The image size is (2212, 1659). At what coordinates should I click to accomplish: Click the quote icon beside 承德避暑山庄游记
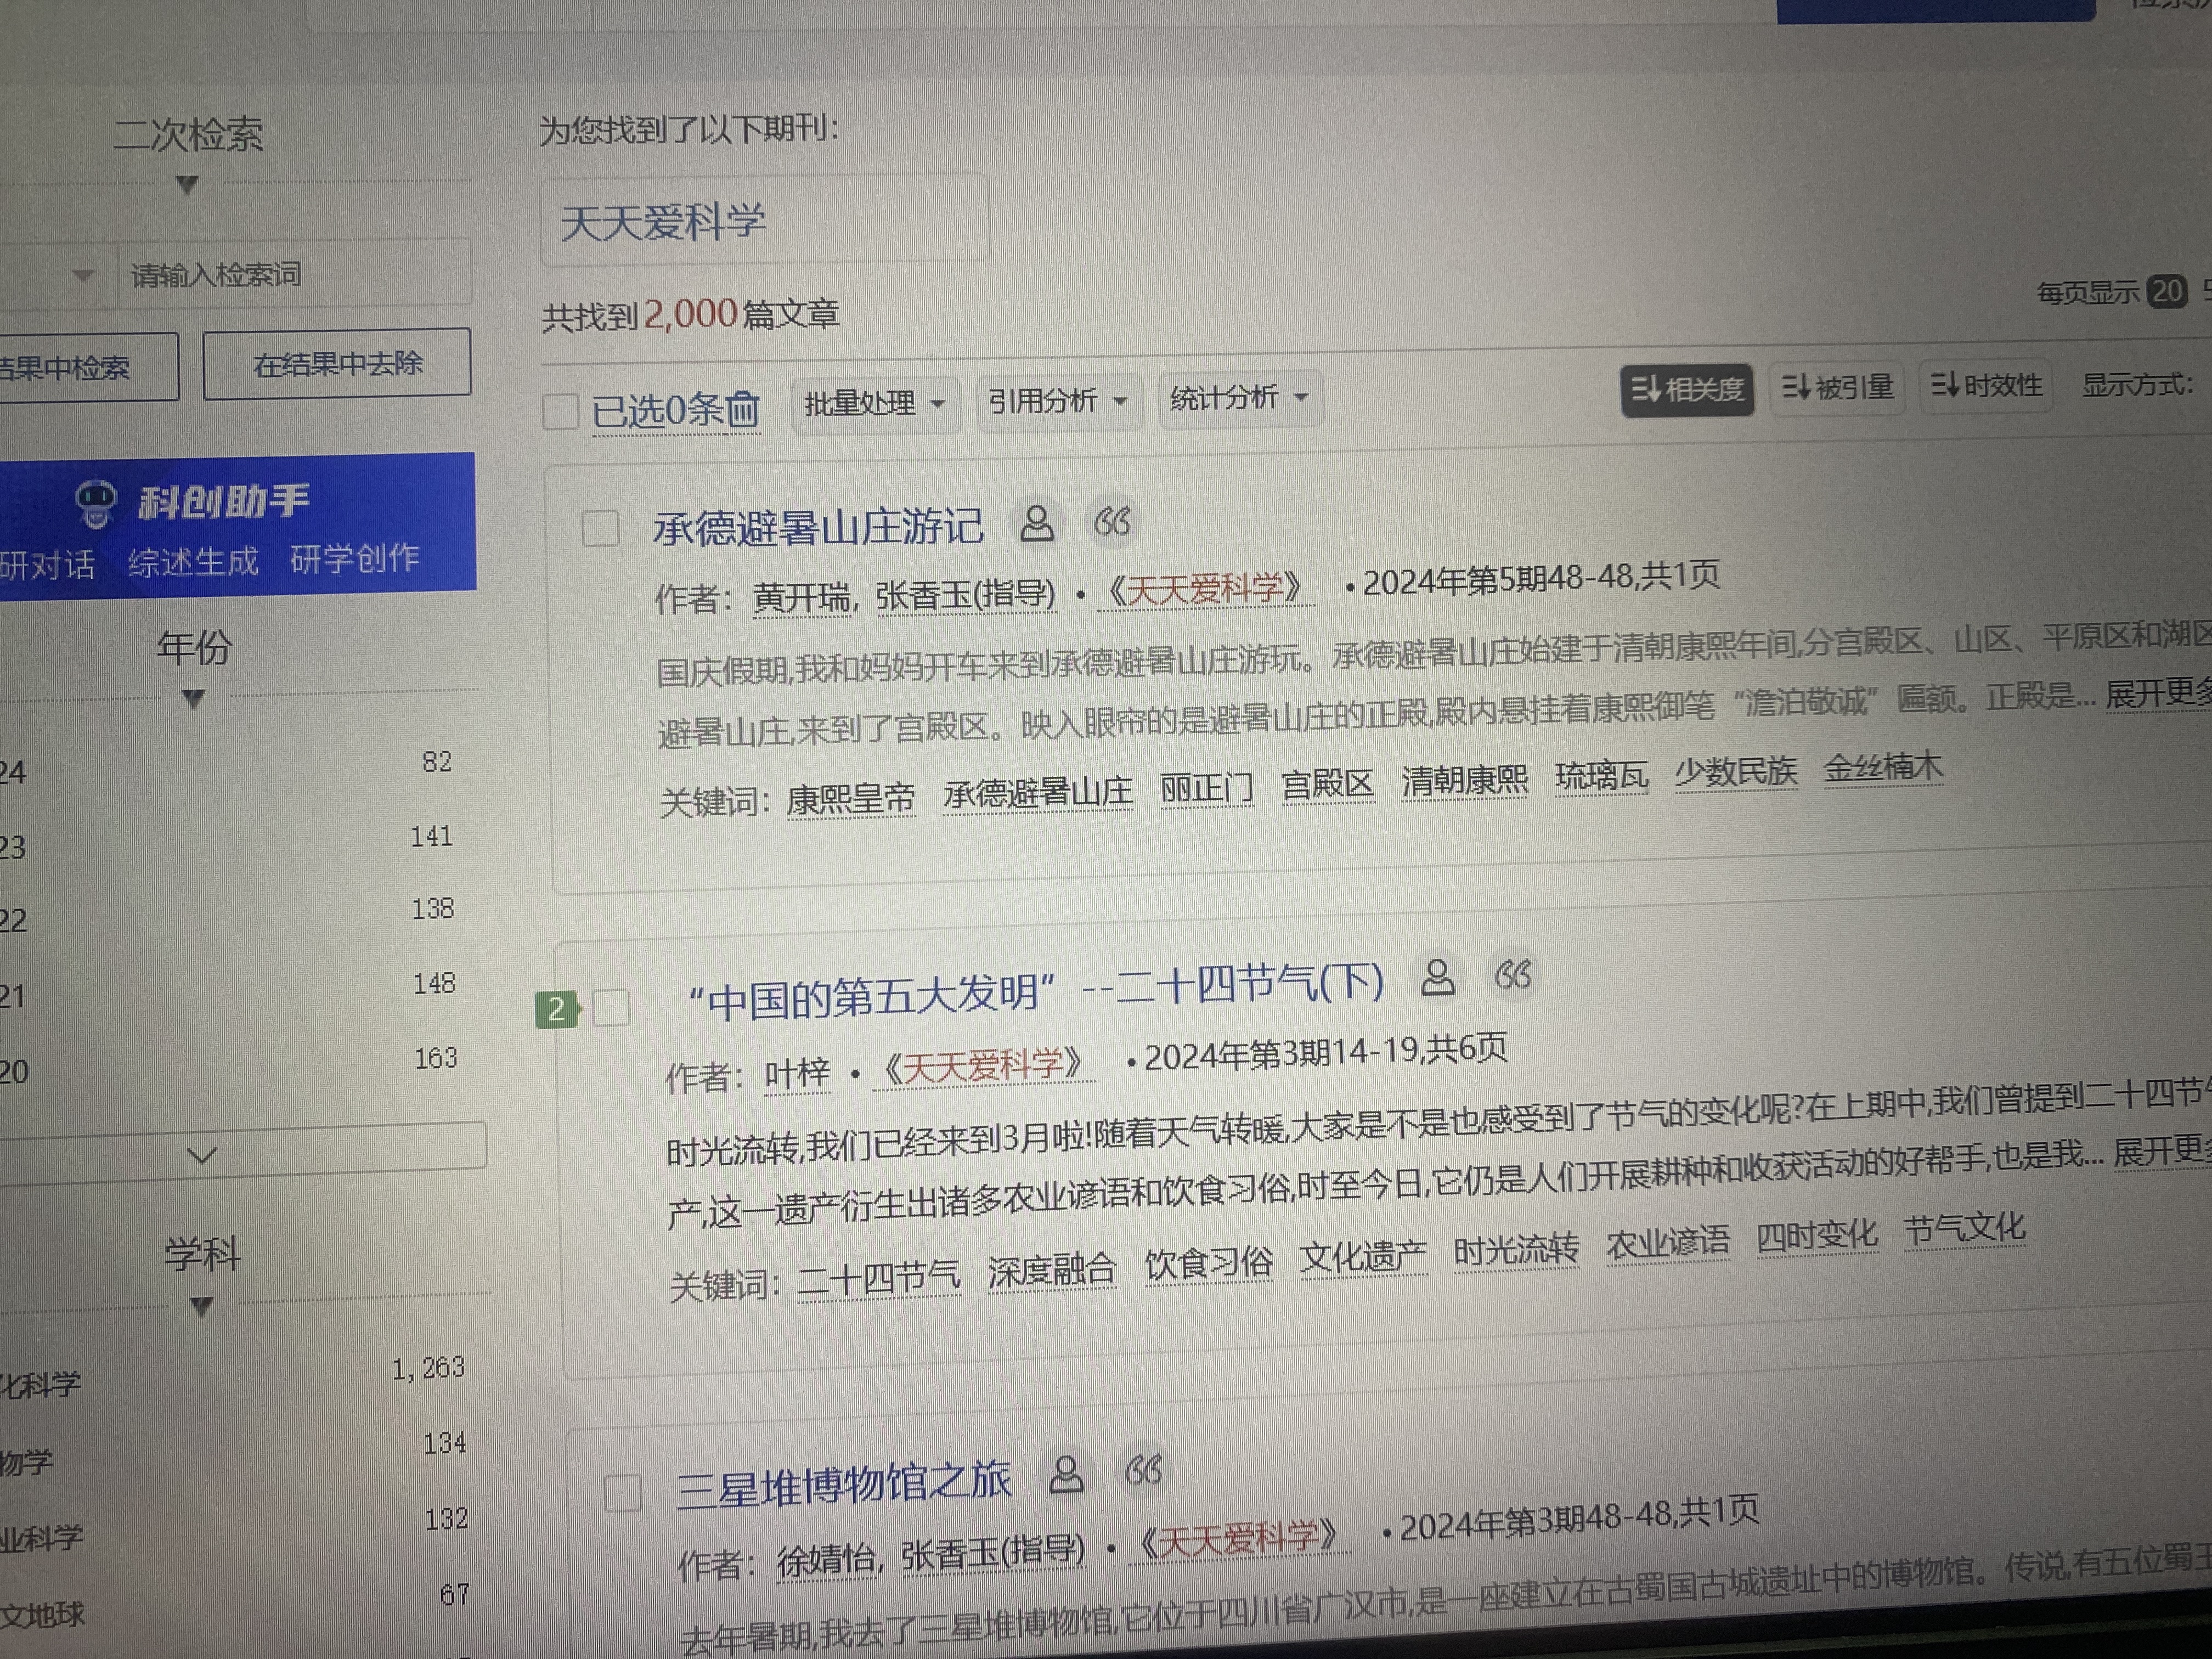click(1112, 521)
